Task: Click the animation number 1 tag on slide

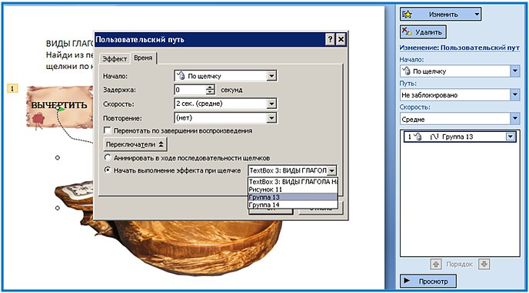Action: tap(12, 88)
